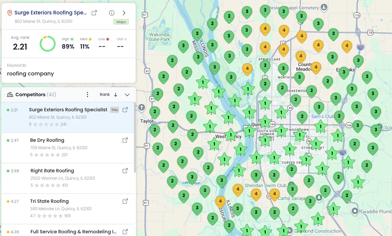Click the High 89% stat
The image size is (392, 236).
click(x=68, y=43)
